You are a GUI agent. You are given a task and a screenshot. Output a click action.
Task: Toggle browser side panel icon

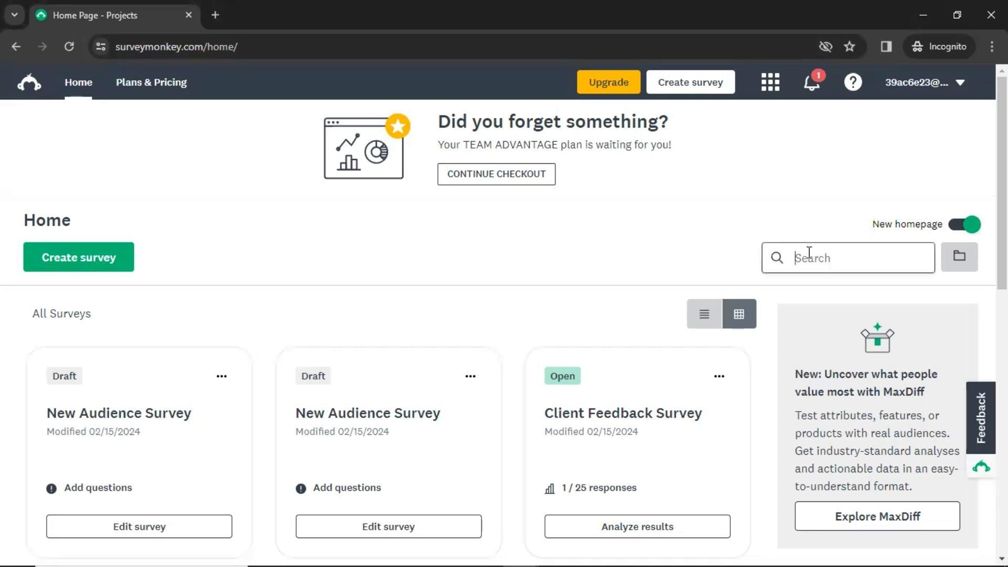pyautogui.click(x=886, y=47)
